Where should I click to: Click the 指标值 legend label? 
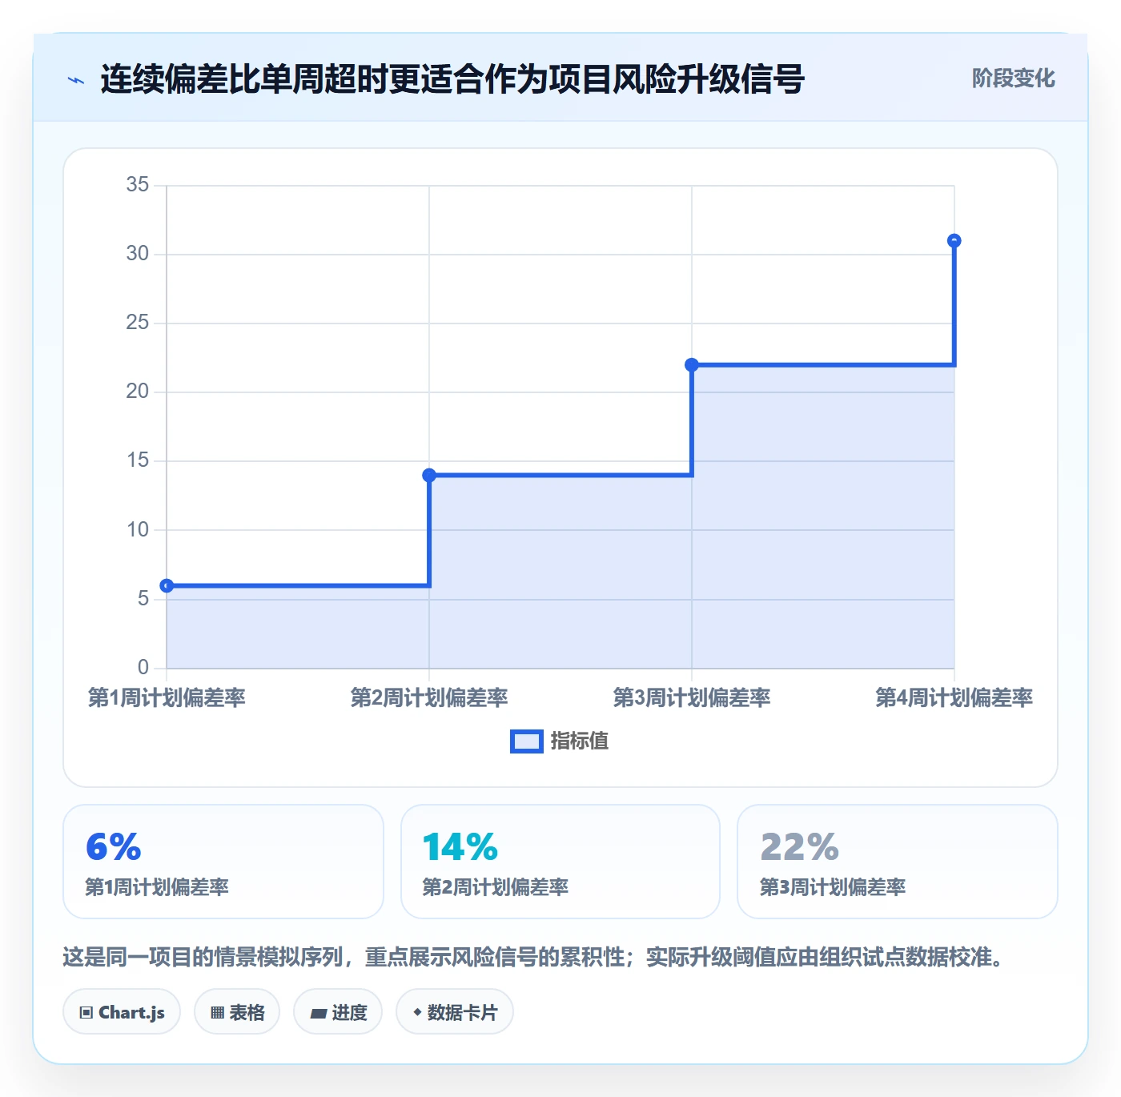580,741
